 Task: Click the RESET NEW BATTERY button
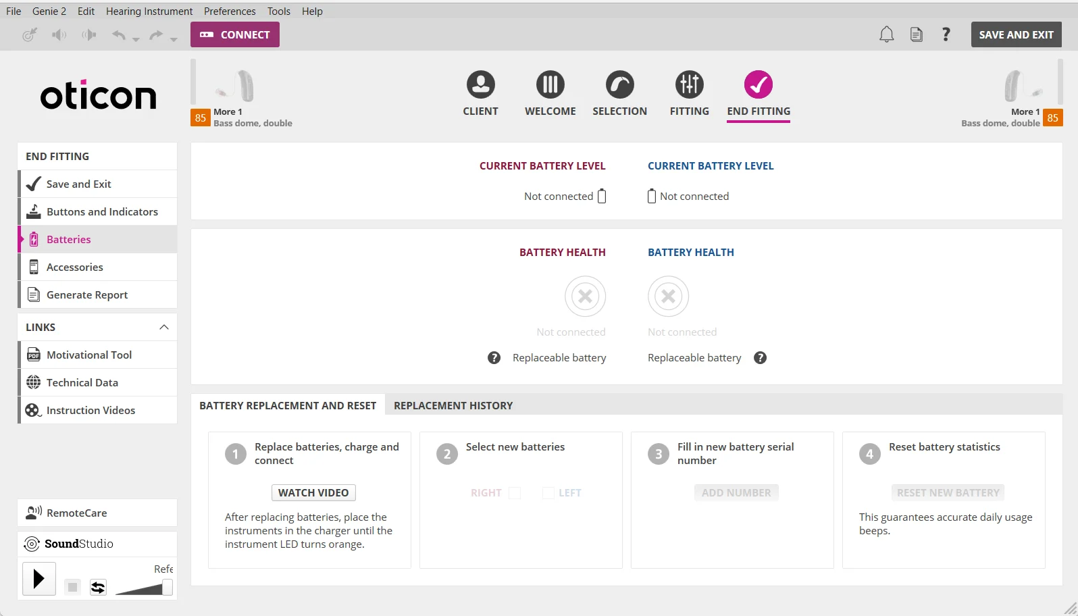click(x=948, y=493)
